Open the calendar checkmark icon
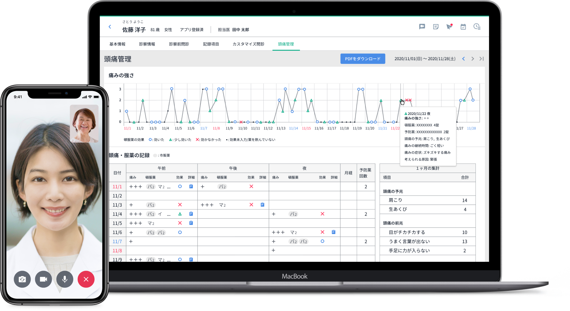The height and width of the screenshot is (311, 570). point(463,27)
